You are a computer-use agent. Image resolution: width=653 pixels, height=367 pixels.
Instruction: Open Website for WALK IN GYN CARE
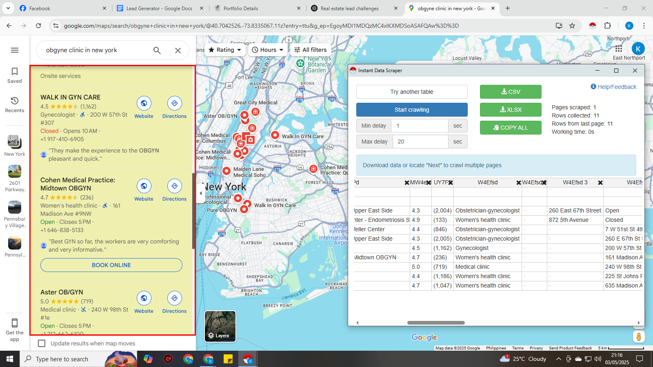click(x=144, y=108)
